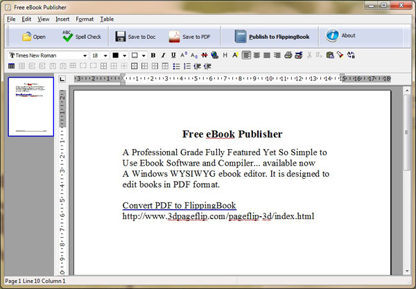
Task: Open Find with the flashlight icon
Action: (340, 55)
